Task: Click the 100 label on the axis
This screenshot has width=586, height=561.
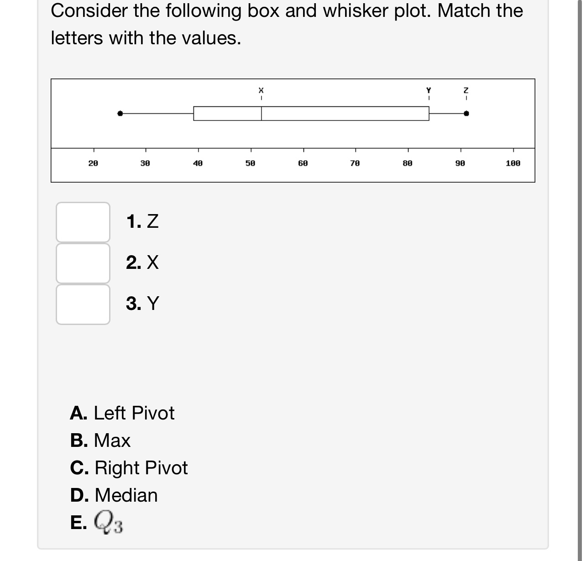Action: [x=513, y=163]
